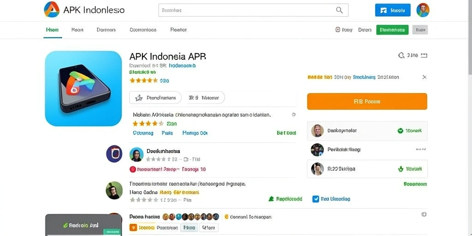Image resolution: width=472 pixels, height=236 pixels.
Task: Switch to the "Roon" navigation tab
Action: [77, 30]
